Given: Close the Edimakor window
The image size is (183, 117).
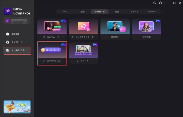Looking at the screenshot, I should pos(180,3).
